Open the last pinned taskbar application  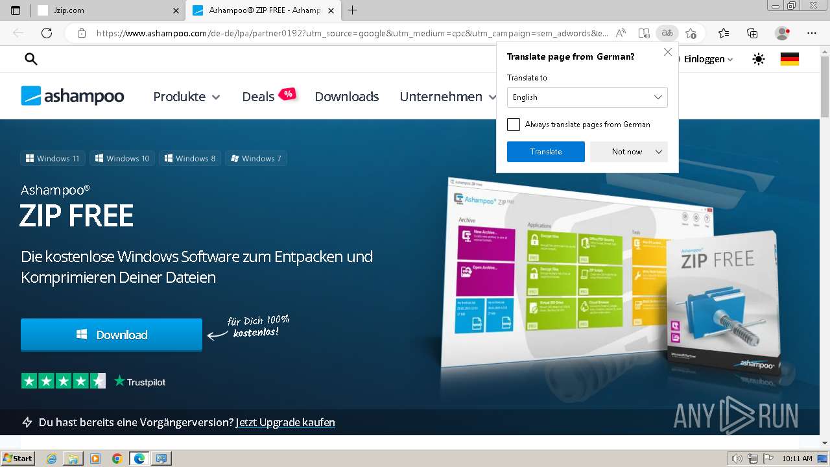[161, 459]
